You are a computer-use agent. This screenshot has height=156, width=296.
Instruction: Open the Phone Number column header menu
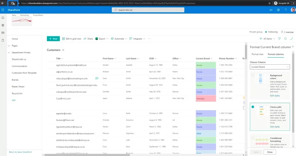click(228, 58)
